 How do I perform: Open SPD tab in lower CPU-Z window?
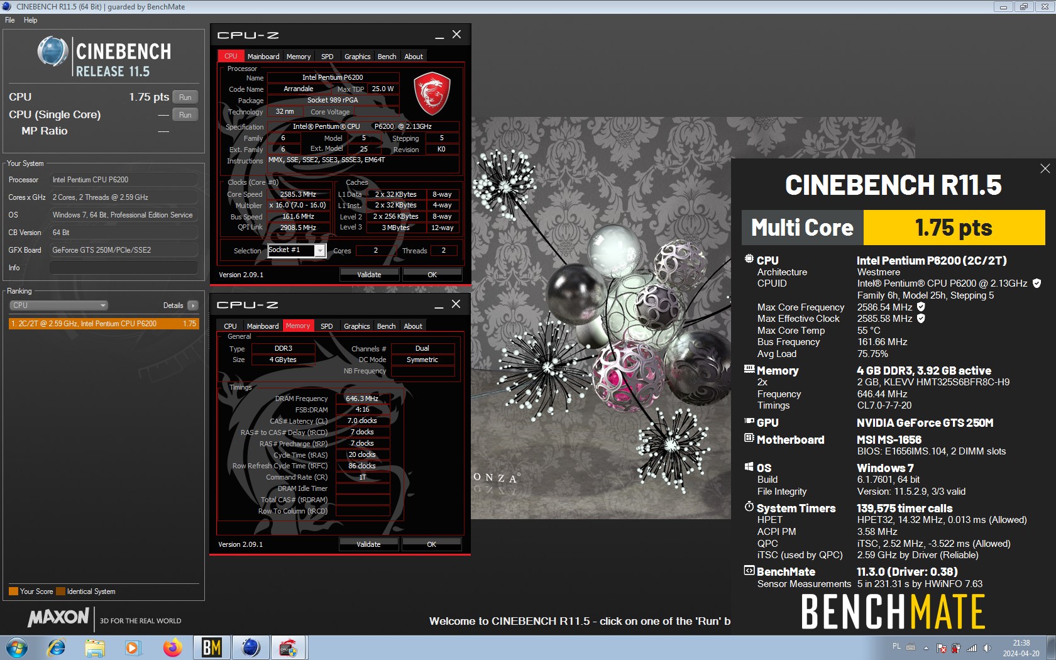pyautogui.click(x=327, y=326)
